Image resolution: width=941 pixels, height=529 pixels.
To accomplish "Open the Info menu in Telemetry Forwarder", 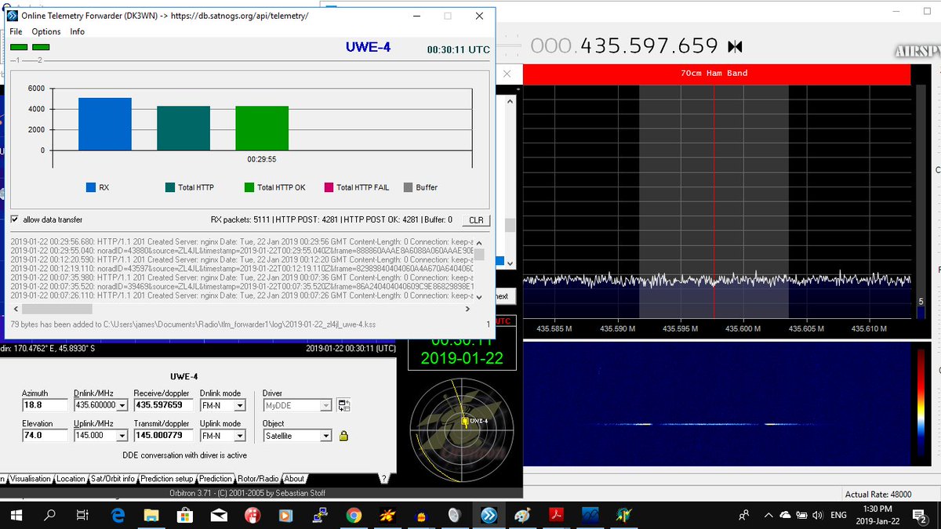I will coord(77,31).
